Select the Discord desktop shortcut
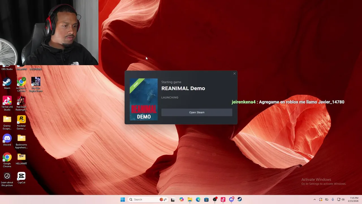362x204 pixels. click(x=7, y=140)
